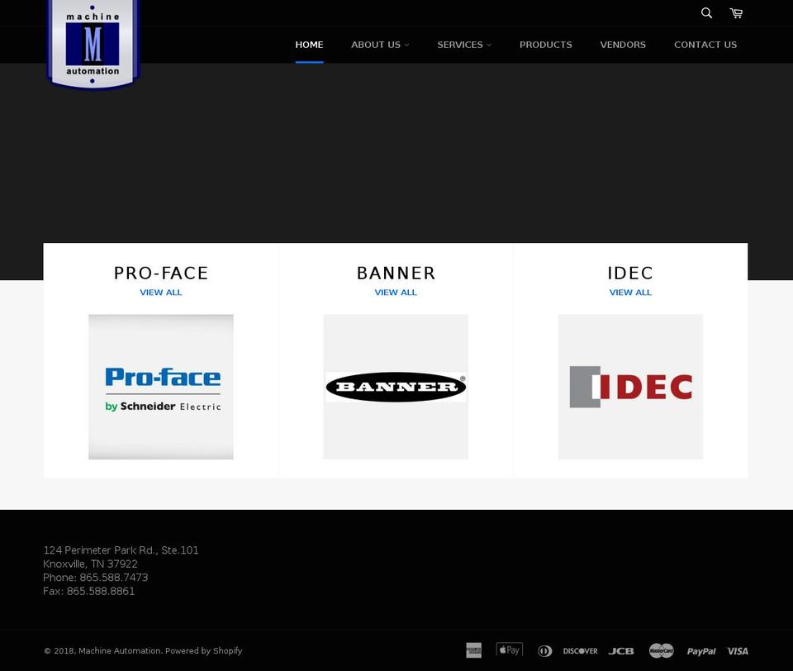Click the phone number 865.588.7473

click(114, 578)
